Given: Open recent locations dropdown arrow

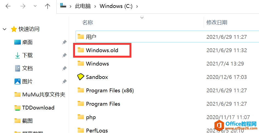Looking at the screenshot, I should [x=35, y=6].
